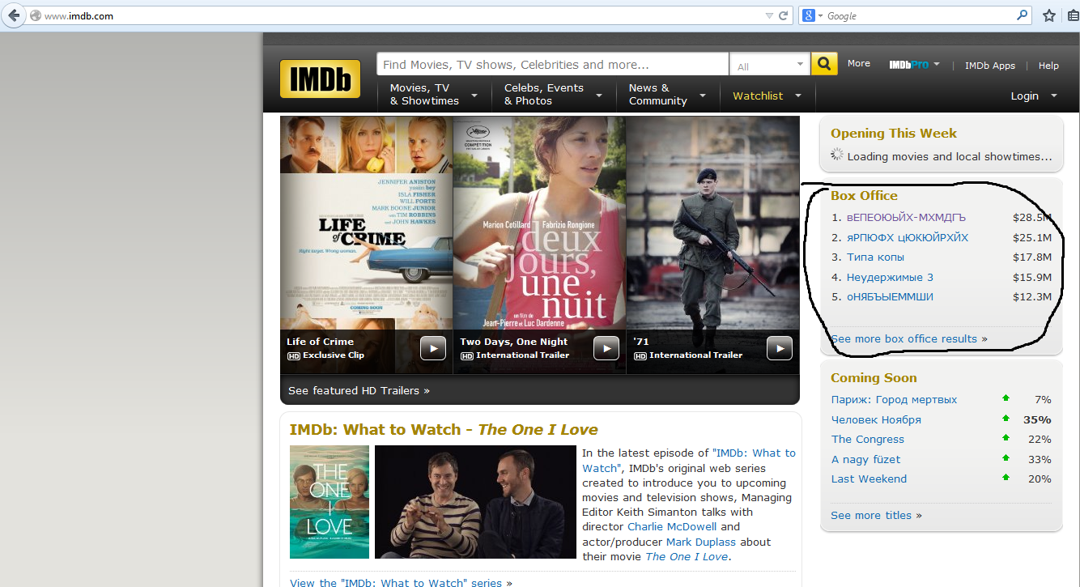Click the browser search bar magnifier icon
The width and height of the screenshot is (1080, 587).
(x=1023, y=15)
